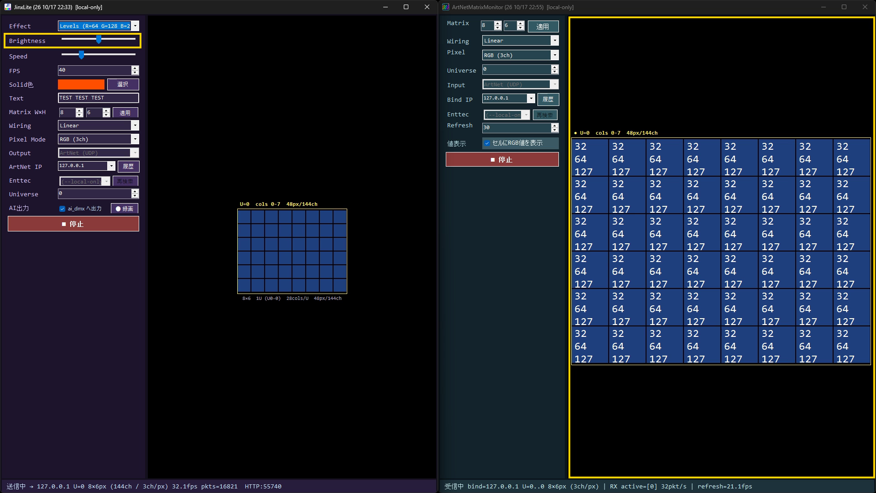Screen dimensions: 876x493
Task: Open the Pixel dropdown in ArtNetMatrixMonitor
Action: tap(555, 55)
